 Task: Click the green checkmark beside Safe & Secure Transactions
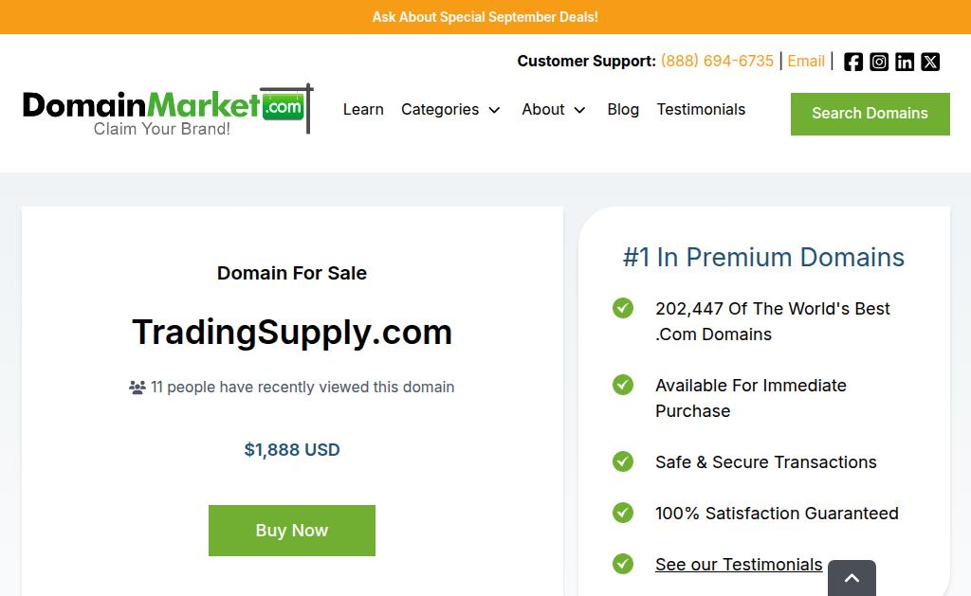(x=623, y=461)
